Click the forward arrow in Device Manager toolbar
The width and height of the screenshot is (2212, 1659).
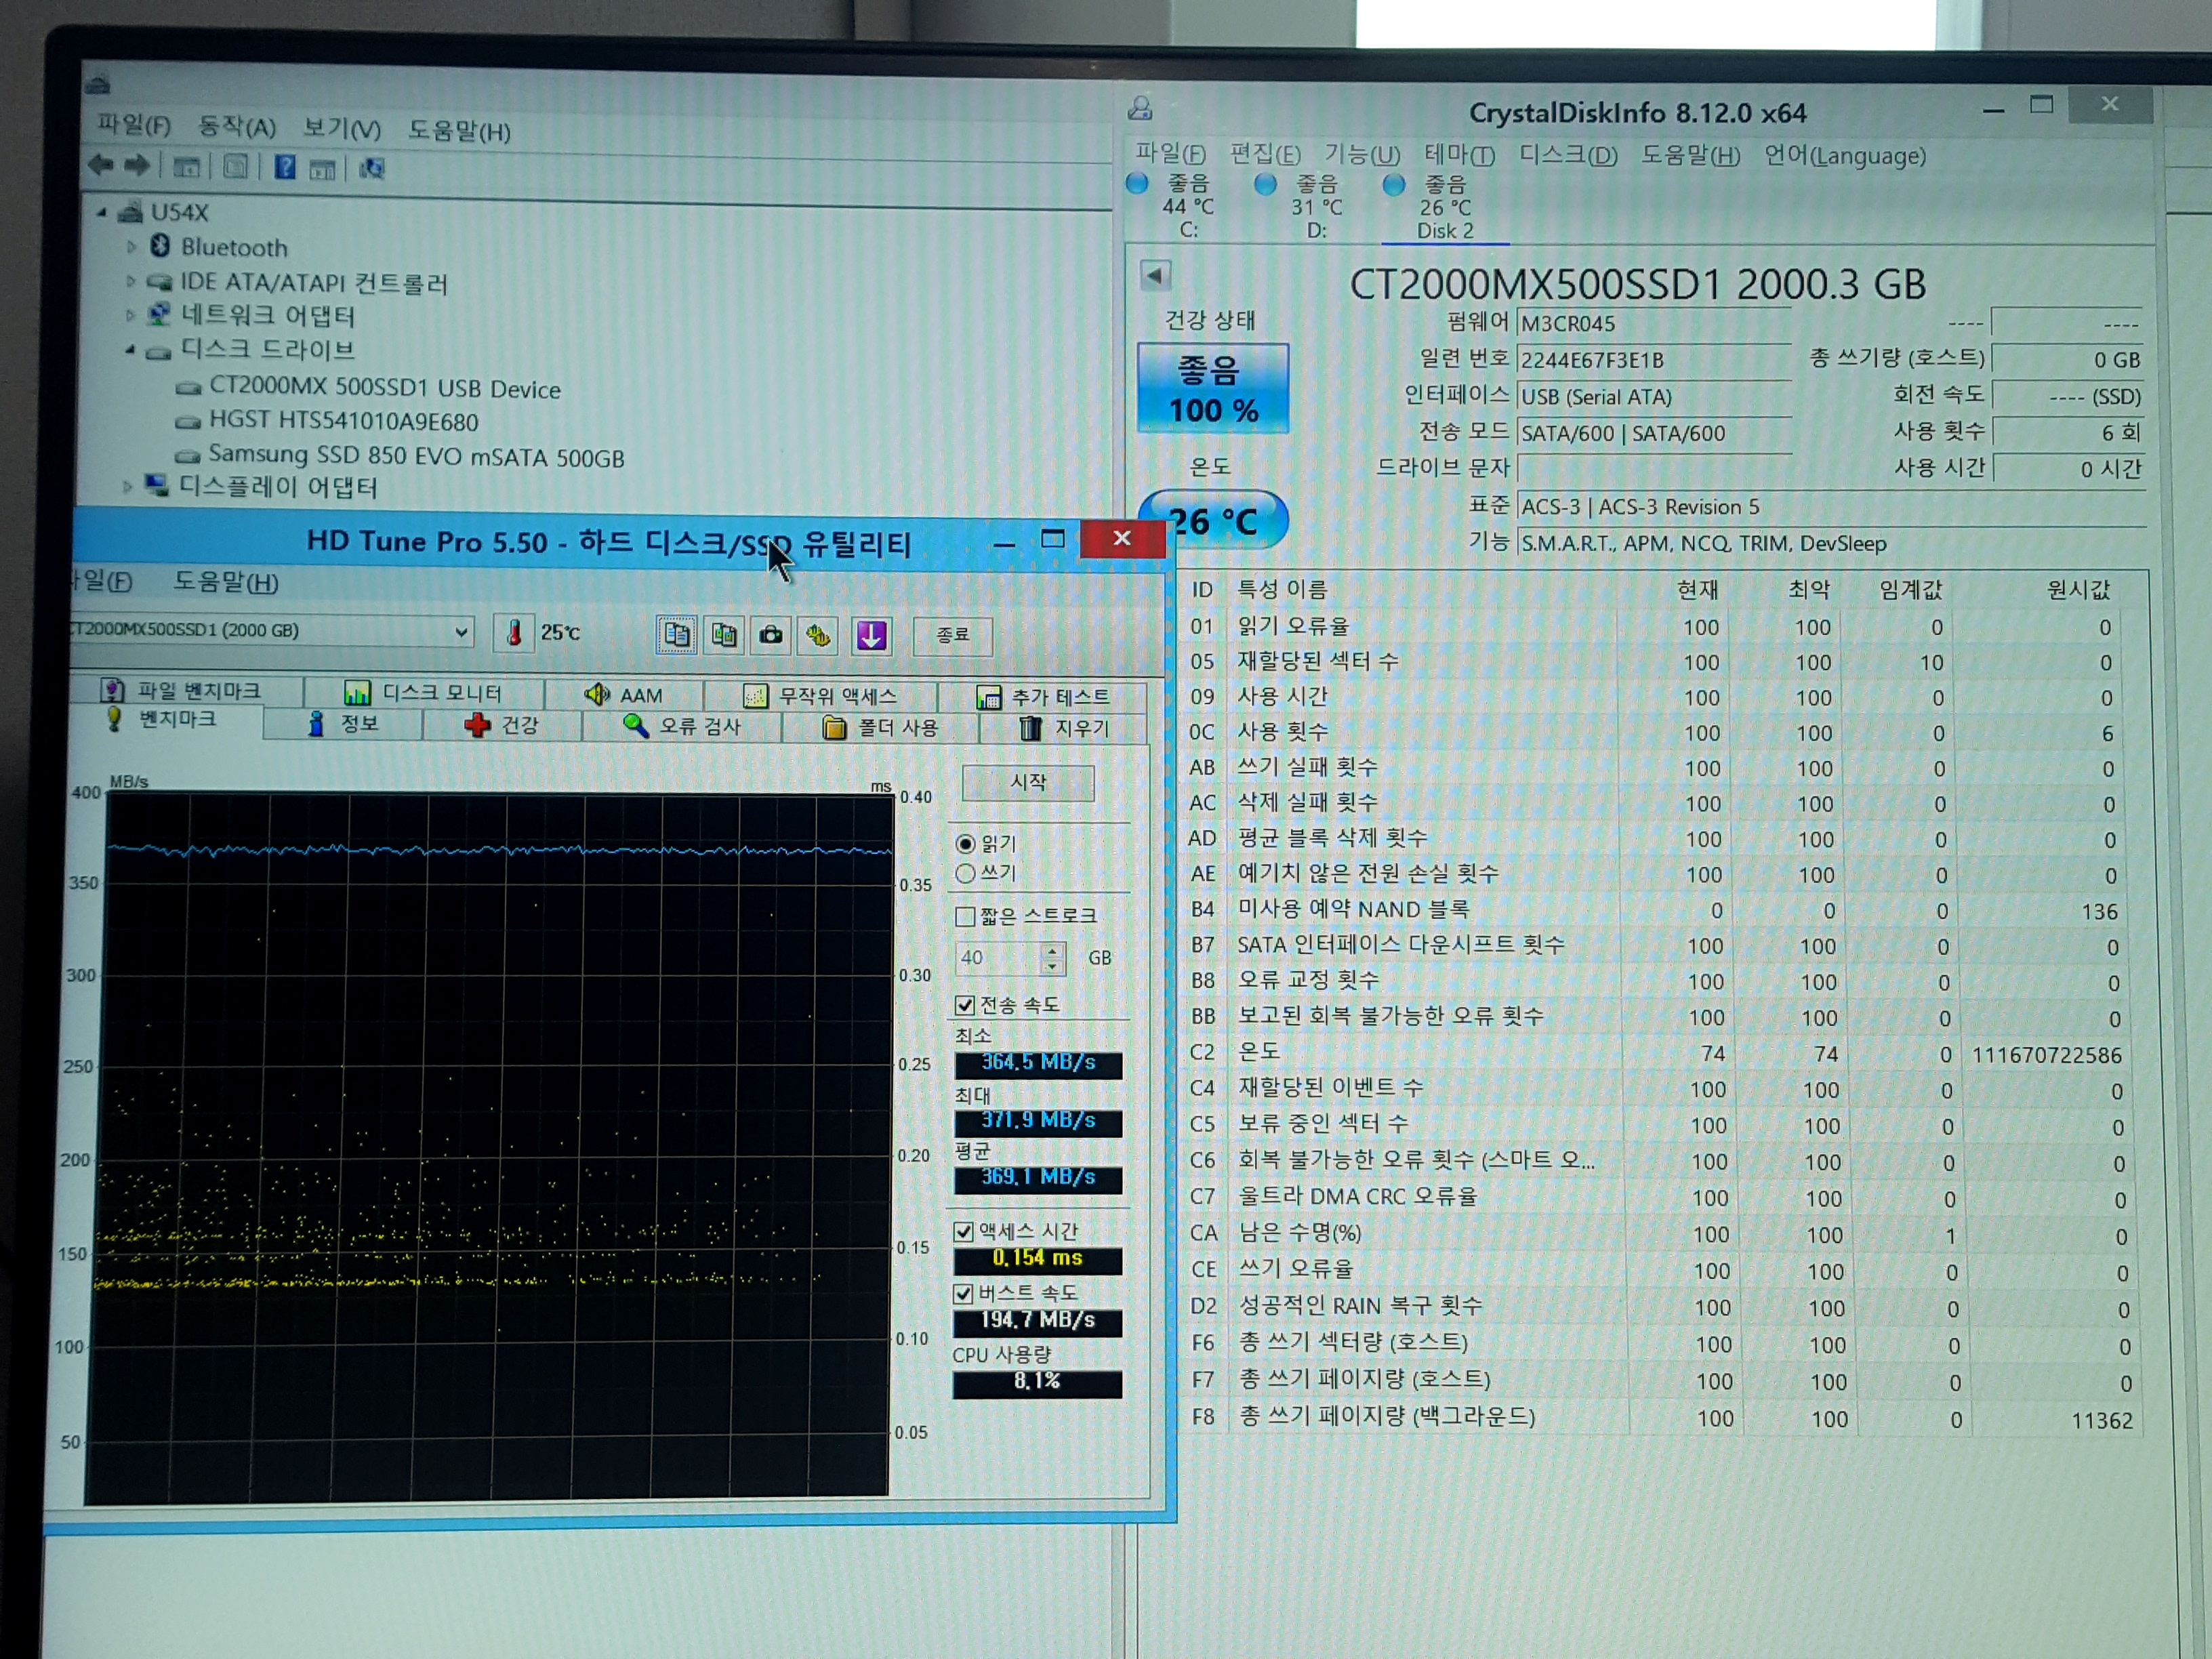[x=138, y=165]
